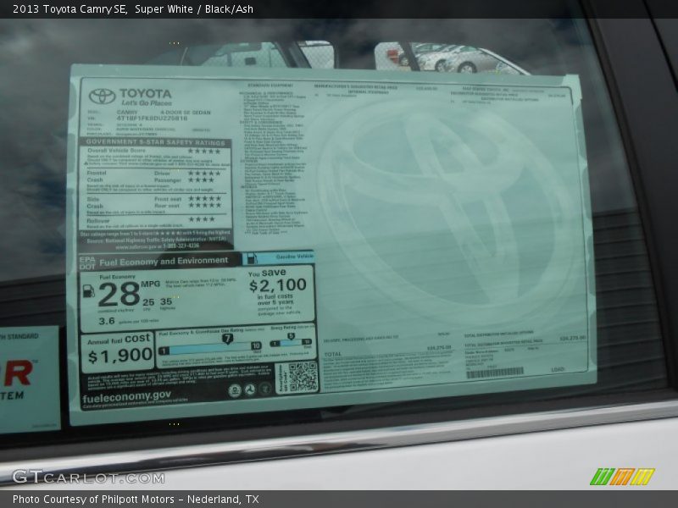This screenshot has width=678, height=508.
Task: Click the Let's Go Places slogan
Action: 147,103
